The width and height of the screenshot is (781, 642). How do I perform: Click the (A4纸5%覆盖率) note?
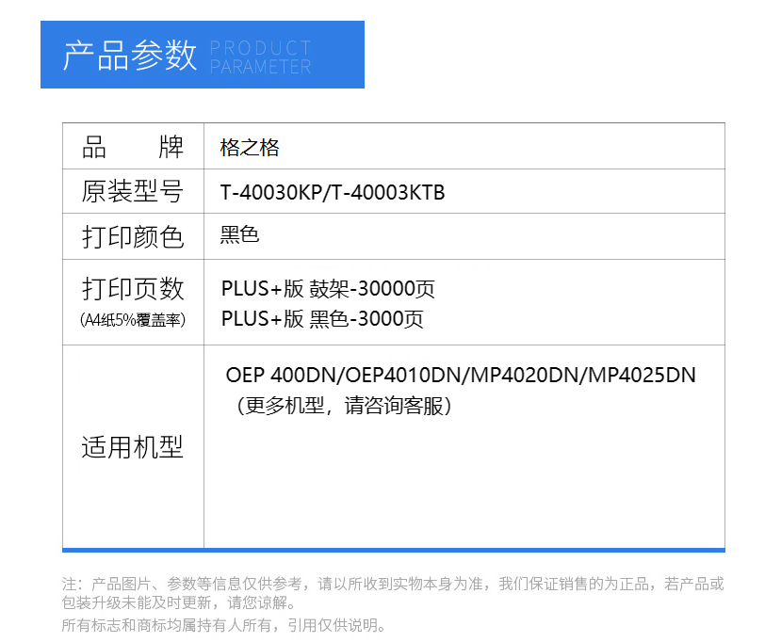[x=133, y=319]
